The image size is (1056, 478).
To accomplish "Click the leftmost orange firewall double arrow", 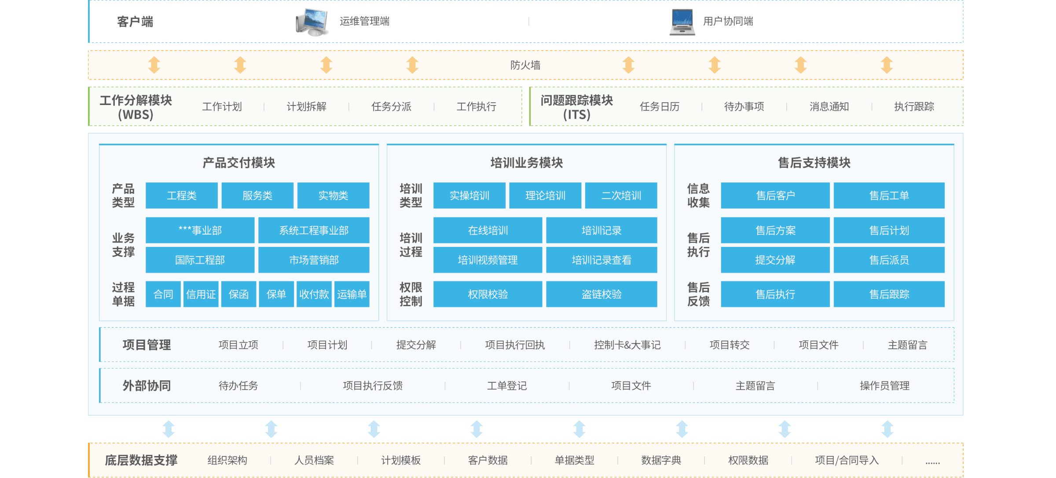I will [154, 65].
